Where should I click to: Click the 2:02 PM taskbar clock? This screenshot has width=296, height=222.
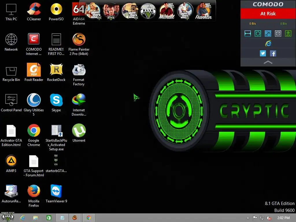[x=283, y=218]
